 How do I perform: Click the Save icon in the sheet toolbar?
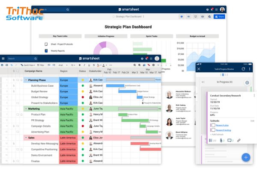[x=2, y=65]
